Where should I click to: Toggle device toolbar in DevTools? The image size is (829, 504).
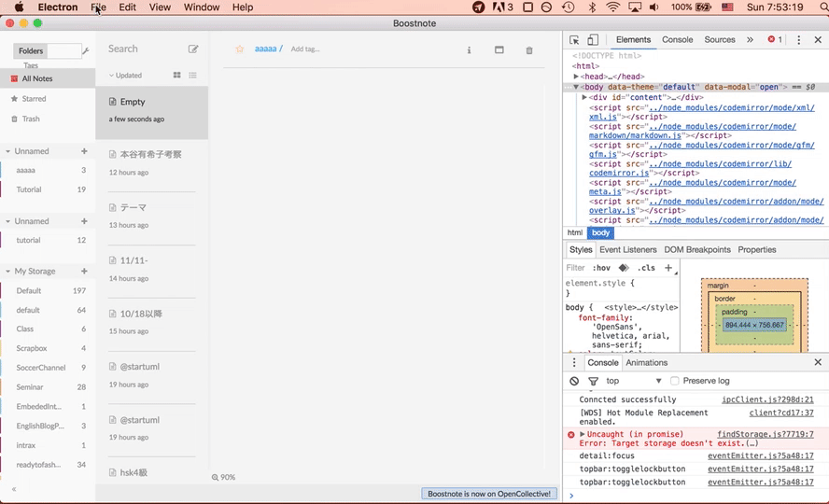[593, 39]
